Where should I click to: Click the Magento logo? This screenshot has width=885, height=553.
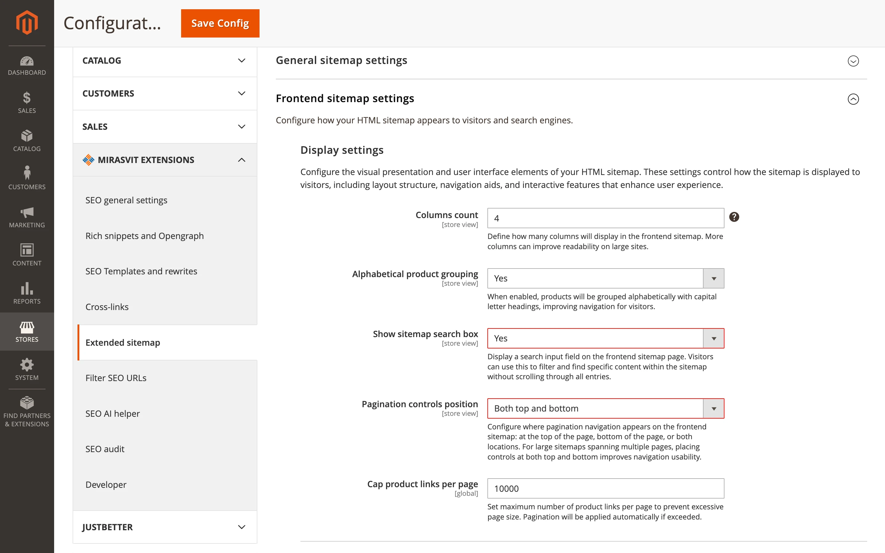[x=27, y=23]
